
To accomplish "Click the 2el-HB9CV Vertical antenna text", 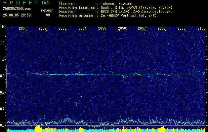I will (129, 16).
